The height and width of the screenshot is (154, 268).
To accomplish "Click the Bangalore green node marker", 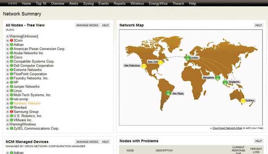I will tap(218, 78).
